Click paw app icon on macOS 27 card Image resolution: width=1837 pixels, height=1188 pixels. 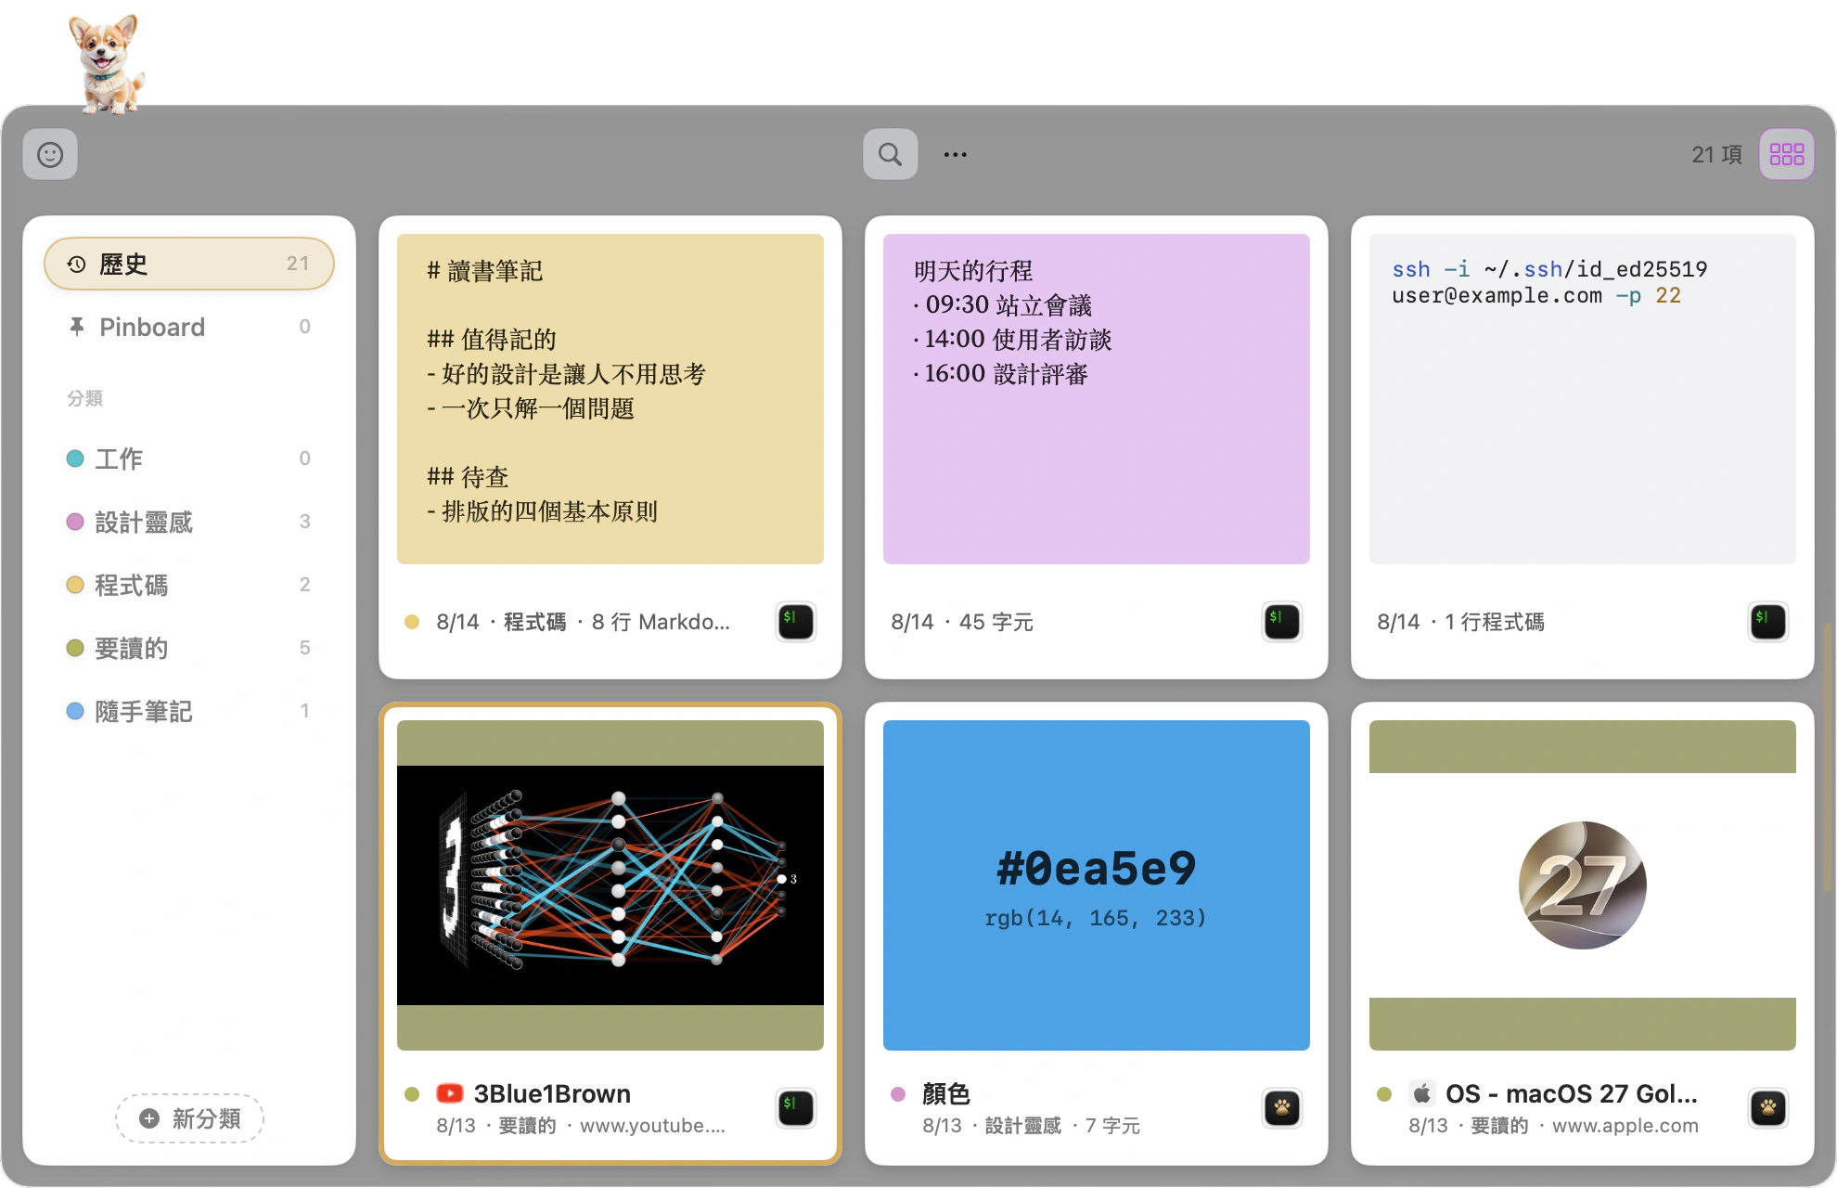[1768, 1107]
